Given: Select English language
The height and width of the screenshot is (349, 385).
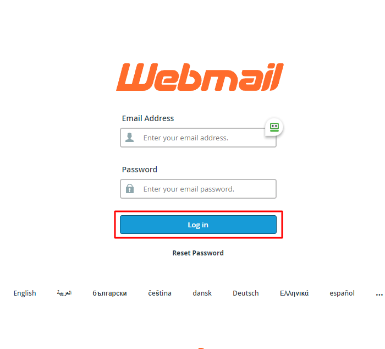Looking at the screenshot, I should tap(25, 293).
